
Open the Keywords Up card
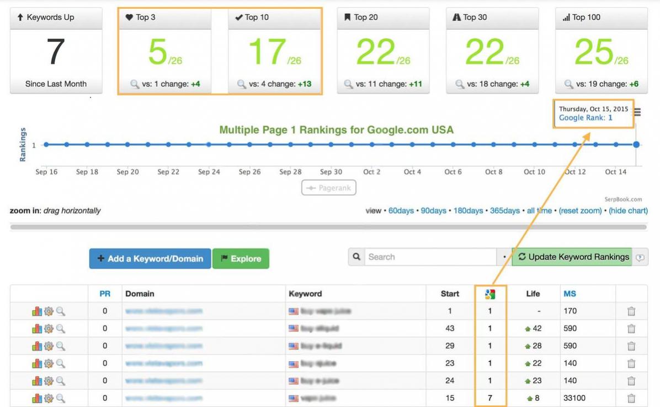pyautogui.click(x=56, y=51)
